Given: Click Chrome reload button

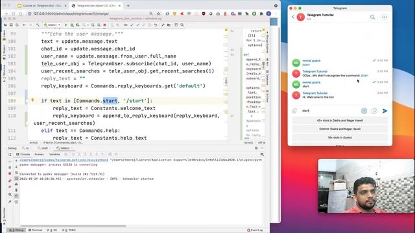Looking at the screenshot, I should 13,14.
